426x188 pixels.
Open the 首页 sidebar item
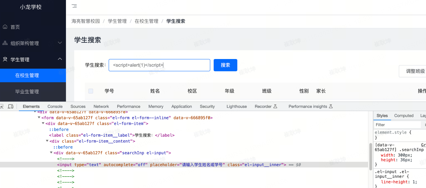[x=33, y=27]
